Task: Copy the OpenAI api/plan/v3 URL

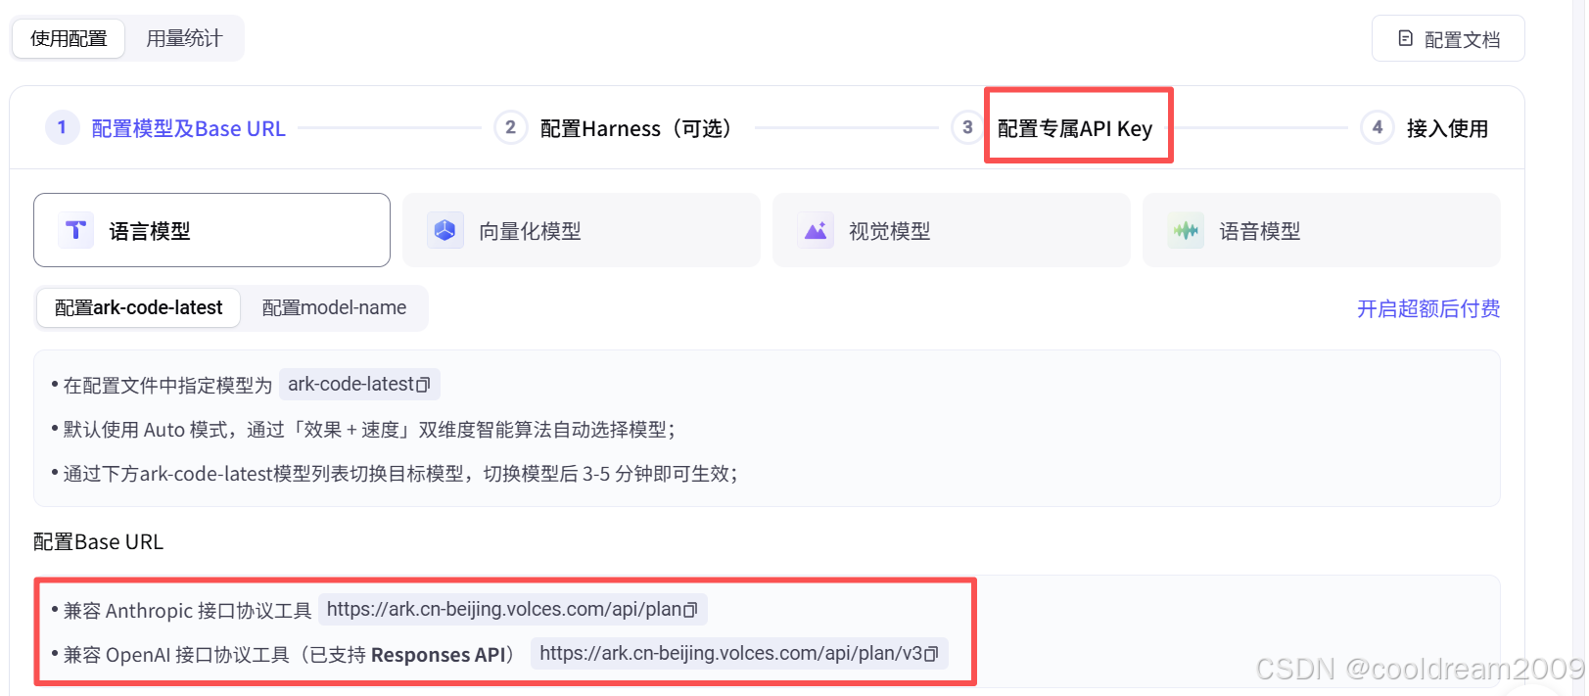Action: click(931, 654)
